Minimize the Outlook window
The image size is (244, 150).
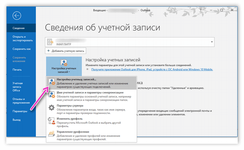(x=211, y=10)
